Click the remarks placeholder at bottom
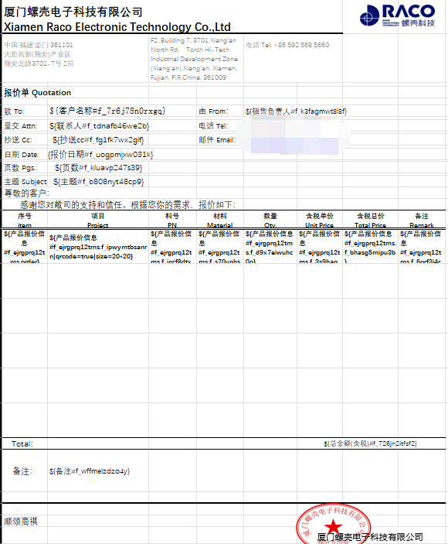 (90, 471)
